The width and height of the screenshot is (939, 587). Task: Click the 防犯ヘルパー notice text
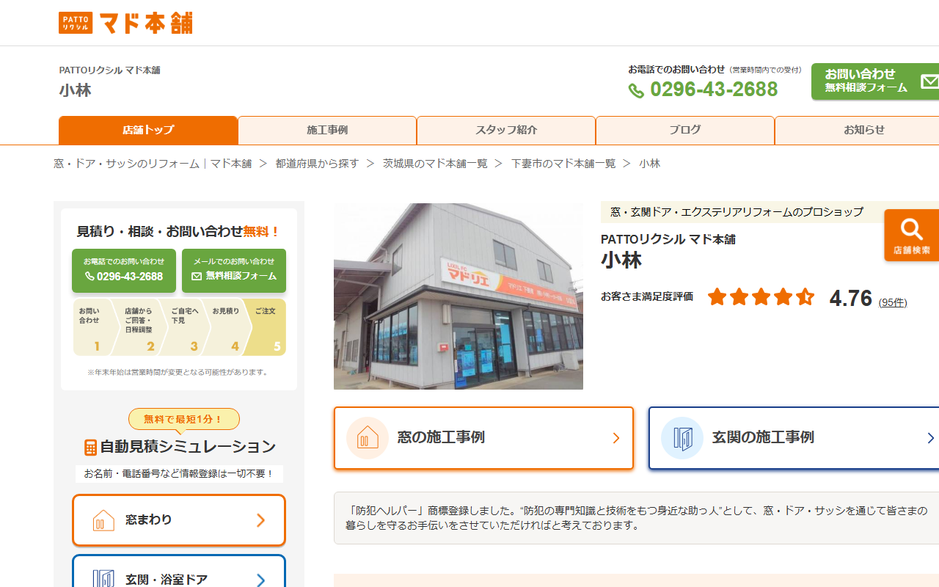tap(637, 518)
